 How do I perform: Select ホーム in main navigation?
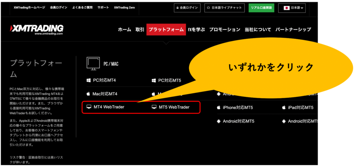[x=124, y=29]
